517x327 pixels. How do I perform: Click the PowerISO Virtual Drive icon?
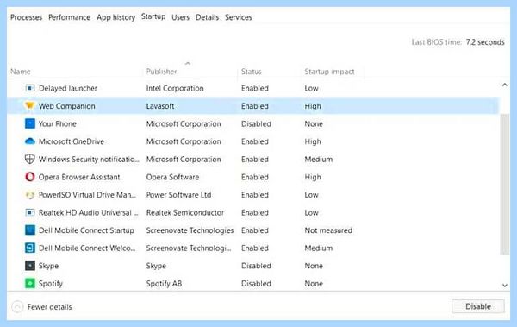click(30, 195)
